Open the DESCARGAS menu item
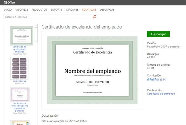The height and width of the screenshot is (125, 186). 107,10
